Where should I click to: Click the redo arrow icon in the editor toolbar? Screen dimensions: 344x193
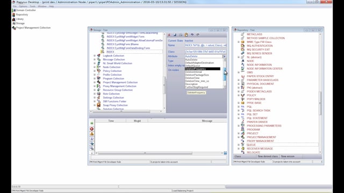click(x=198, y=35)
